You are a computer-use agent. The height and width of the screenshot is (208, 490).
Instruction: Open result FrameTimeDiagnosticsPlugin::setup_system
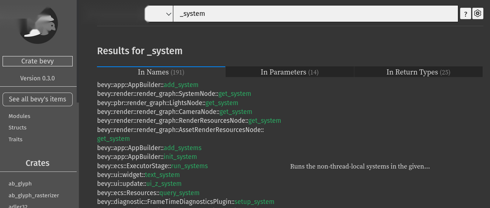[x=186, y=202]
